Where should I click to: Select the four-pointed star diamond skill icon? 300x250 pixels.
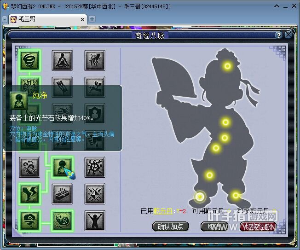point(95,194)
